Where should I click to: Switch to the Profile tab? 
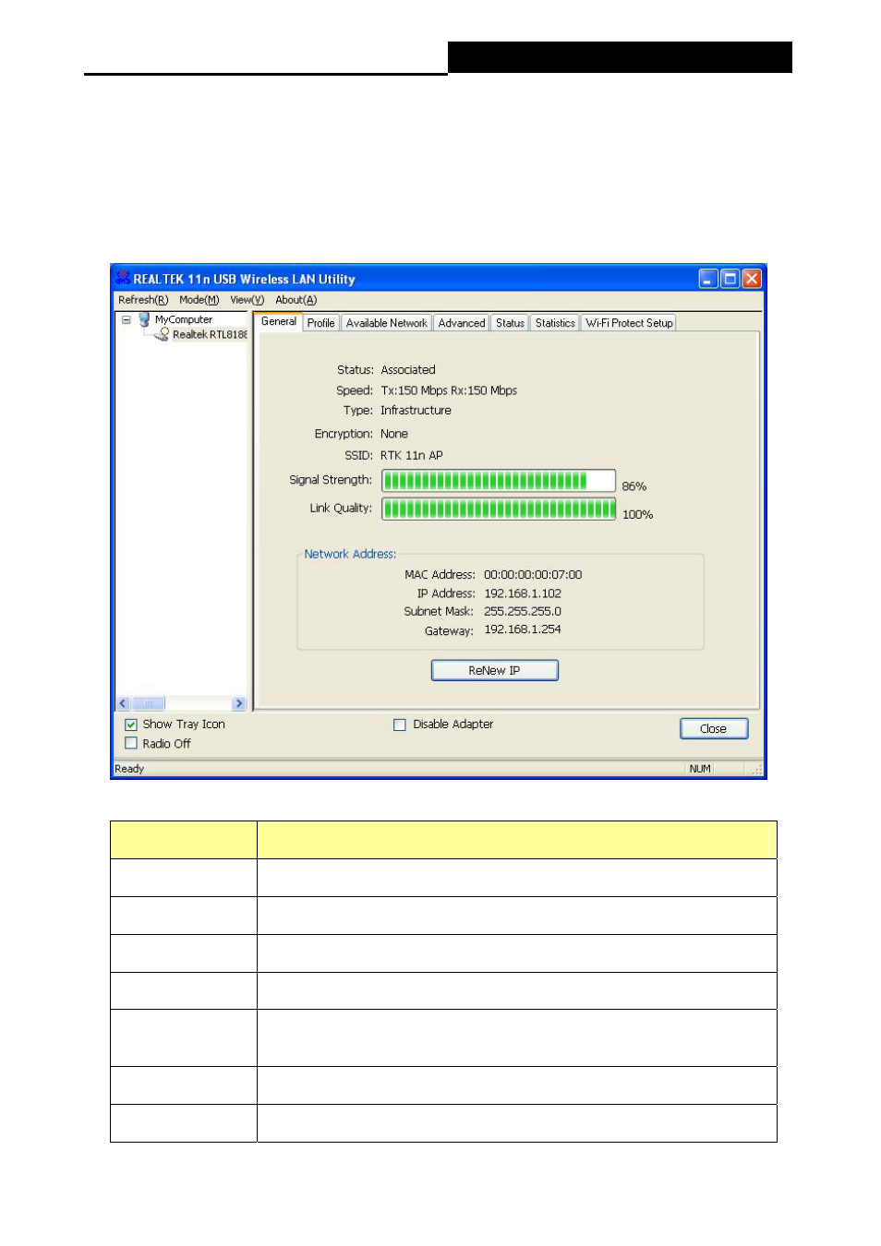click(x=321, y=323)
